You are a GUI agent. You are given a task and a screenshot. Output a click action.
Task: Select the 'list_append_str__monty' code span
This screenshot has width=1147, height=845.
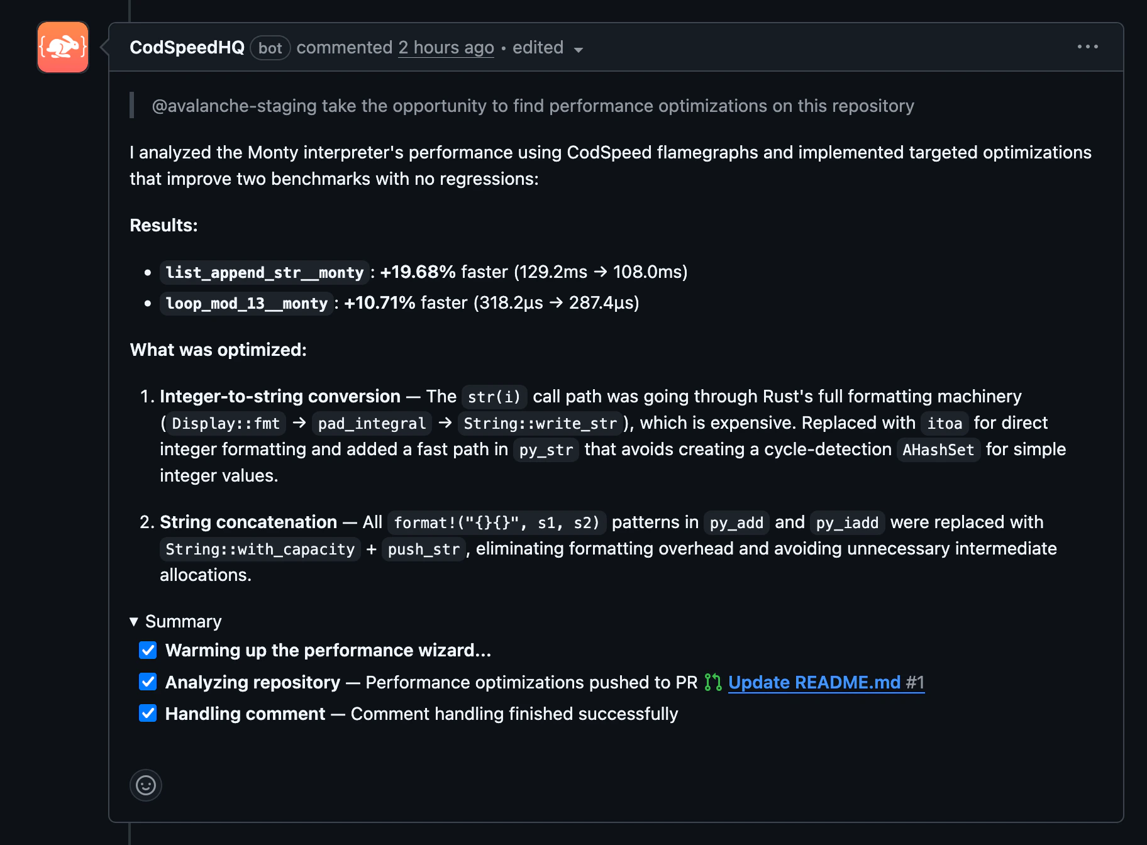tap(264, 272)
